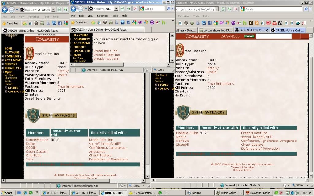Close active ORIGIN tab in right window

267,30
